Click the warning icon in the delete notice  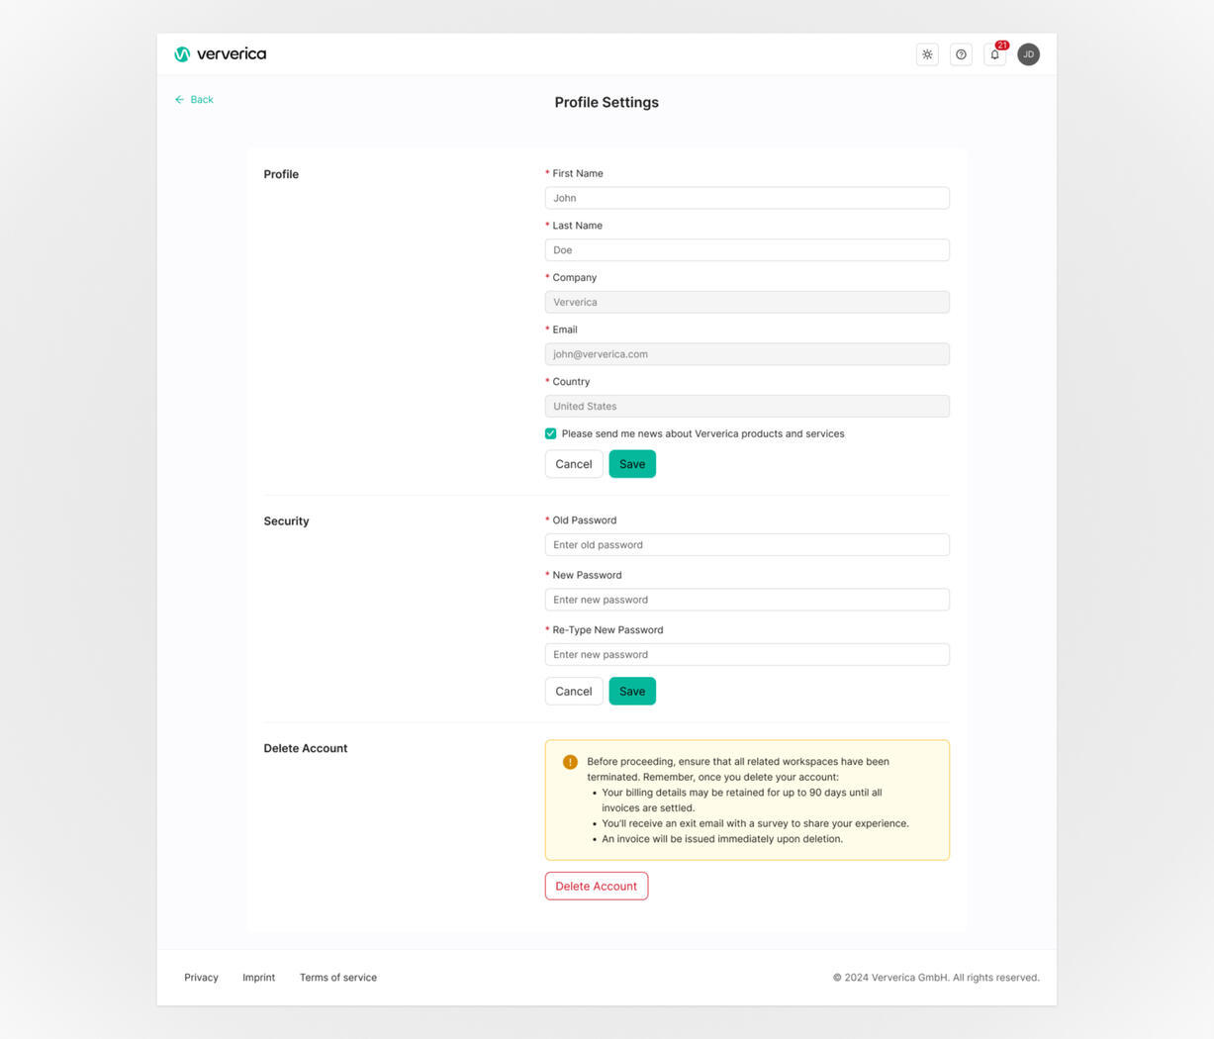pyautogui.click(x=569, y=761)
